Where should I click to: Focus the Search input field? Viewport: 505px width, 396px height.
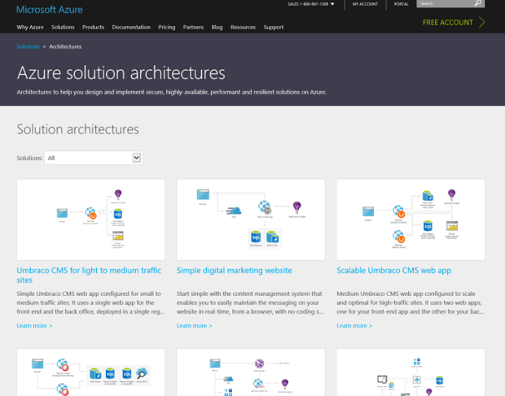[444, 3]
